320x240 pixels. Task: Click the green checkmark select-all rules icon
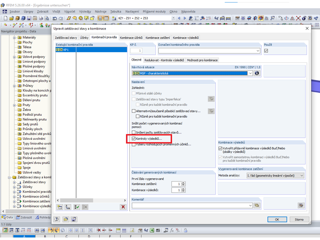click(x=77, y=207)
